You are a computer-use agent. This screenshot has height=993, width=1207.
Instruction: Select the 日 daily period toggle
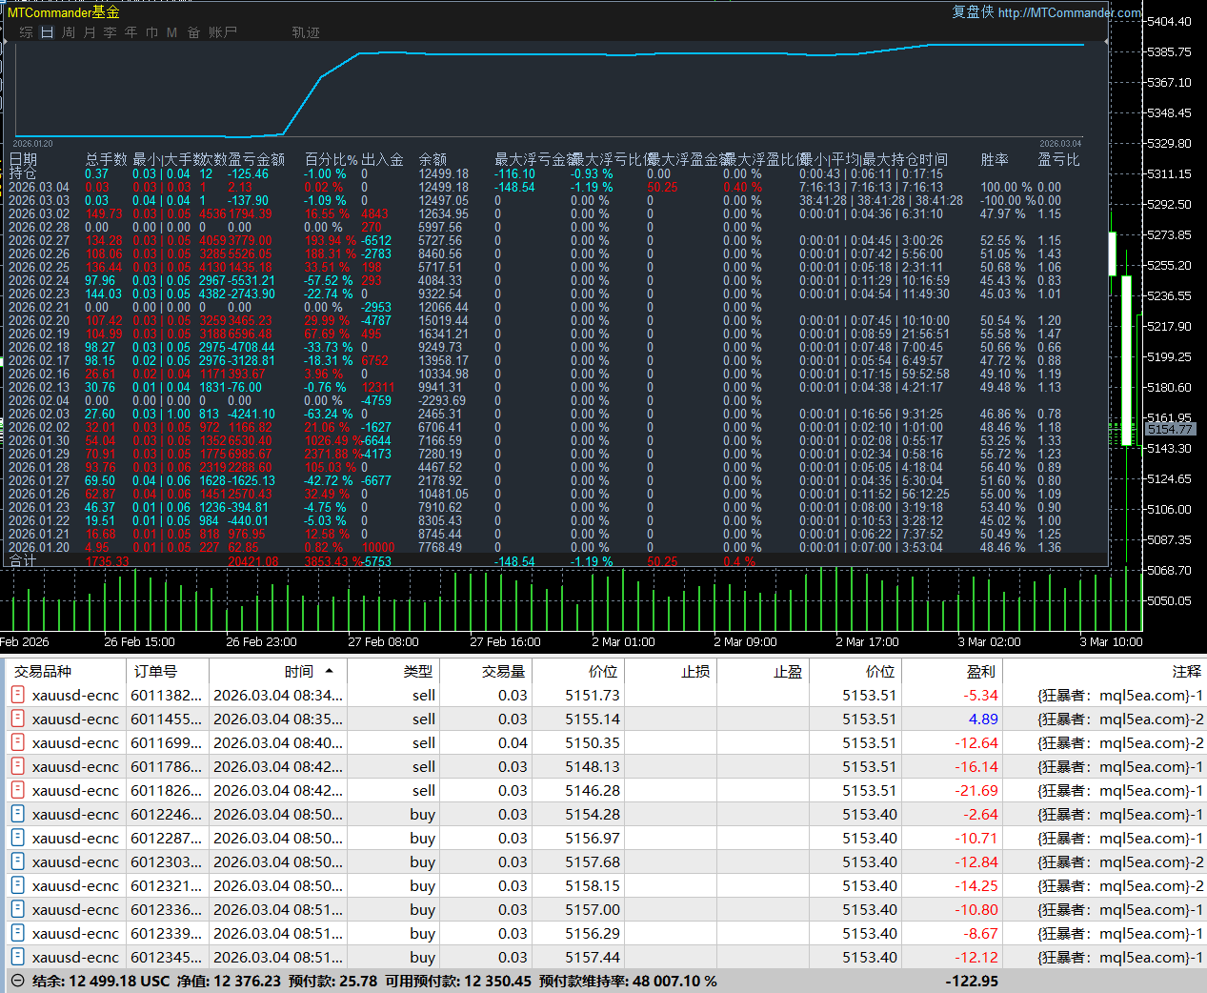point(47,32)
